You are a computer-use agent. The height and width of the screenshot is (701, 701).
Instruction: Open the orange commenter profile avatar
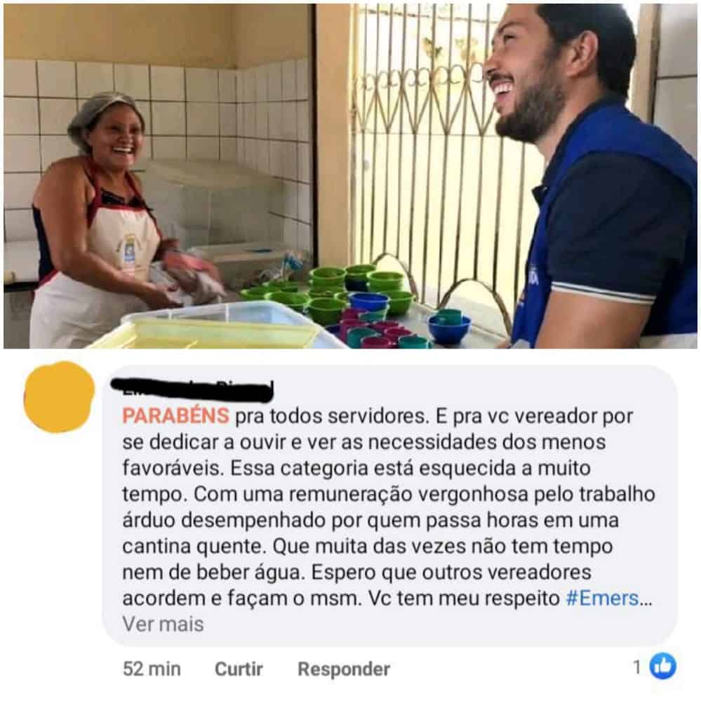59,397
